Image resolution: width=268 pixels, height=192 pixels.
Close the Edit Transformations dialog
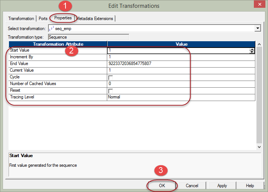coord(259,5)
